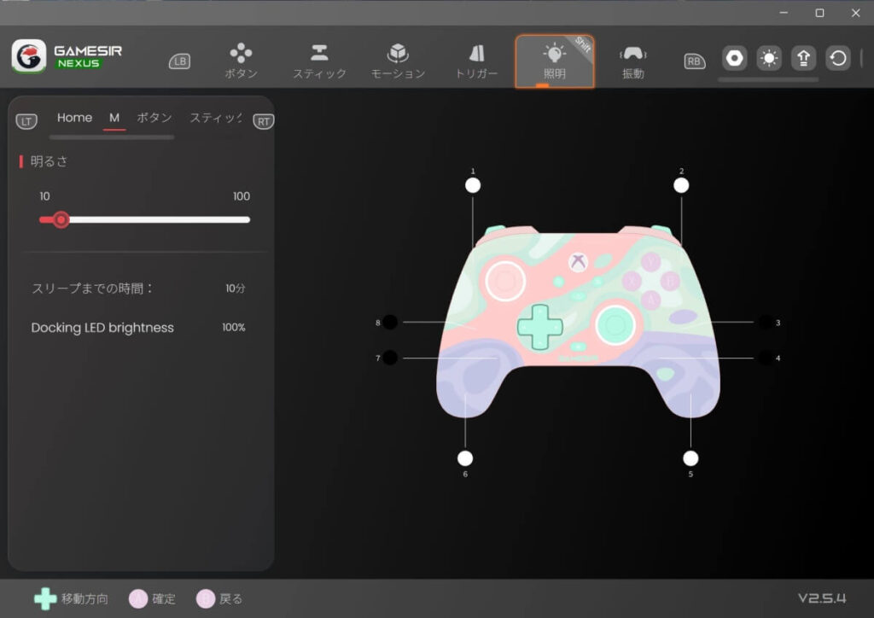Image resolution: width=874 pixels, height=618 pixels.
Task: Select the 照明 lighting tab
Action: (x=555, y=61)
